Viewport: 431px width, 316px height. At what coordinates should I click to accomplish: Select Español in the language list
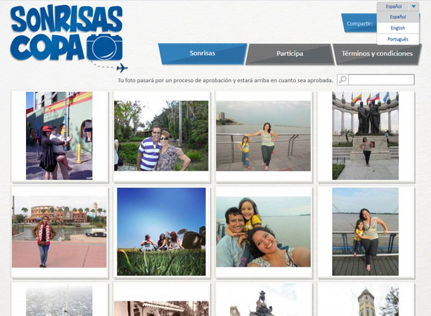pyautogui.click(x=398, y=16)
